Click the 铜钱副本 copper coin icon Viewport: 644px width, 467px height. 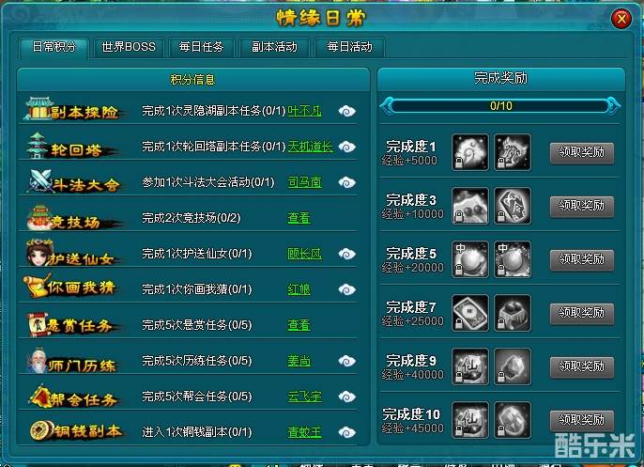[41, 430]
